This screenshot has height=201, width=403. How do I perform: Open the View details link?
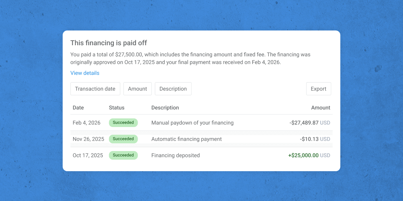click(85, 73)
